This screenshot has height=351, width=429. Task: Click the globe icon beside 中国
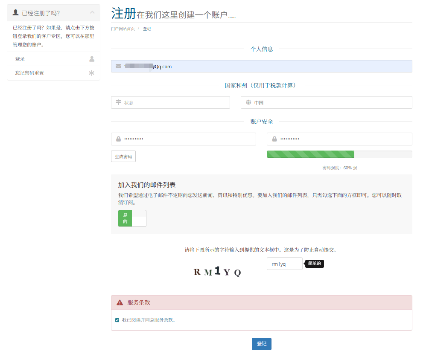tap(248, 102)
